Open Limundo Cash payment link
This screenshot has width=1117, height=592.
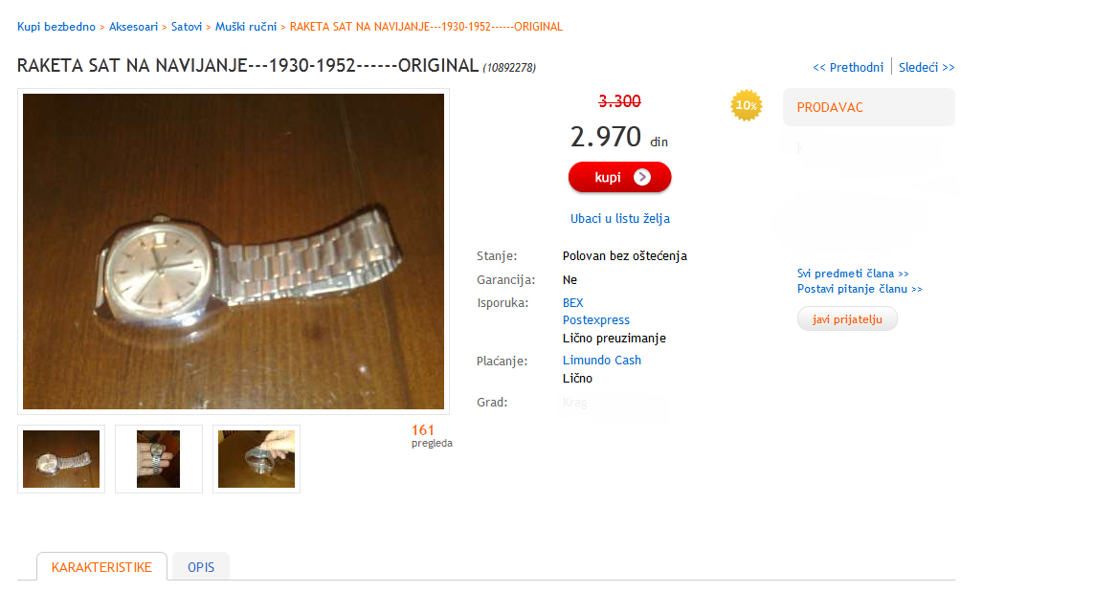[602, 360]
